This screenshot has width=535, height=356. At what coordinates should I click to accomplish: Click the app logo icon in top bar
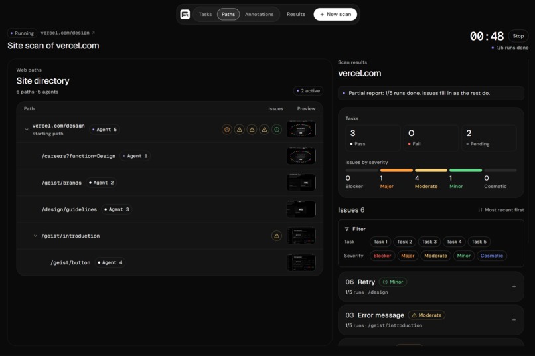pyautogui.click(x=185, y=15)
